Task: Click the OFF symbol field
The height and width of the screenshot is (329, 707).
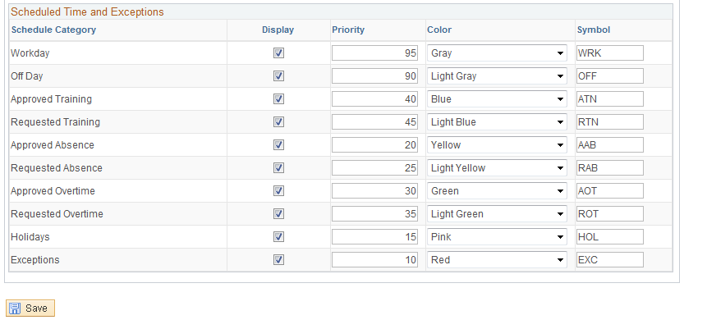Action: point(609,76)
